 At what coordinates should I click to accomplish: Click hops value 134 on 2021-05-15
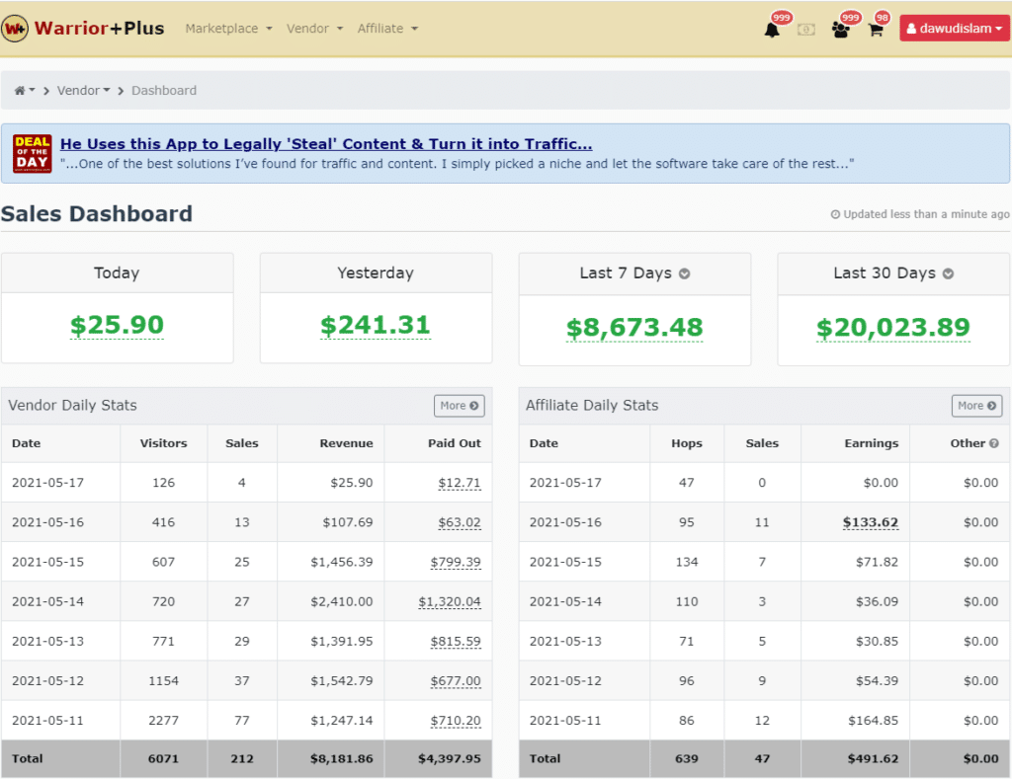pos(687,563)
